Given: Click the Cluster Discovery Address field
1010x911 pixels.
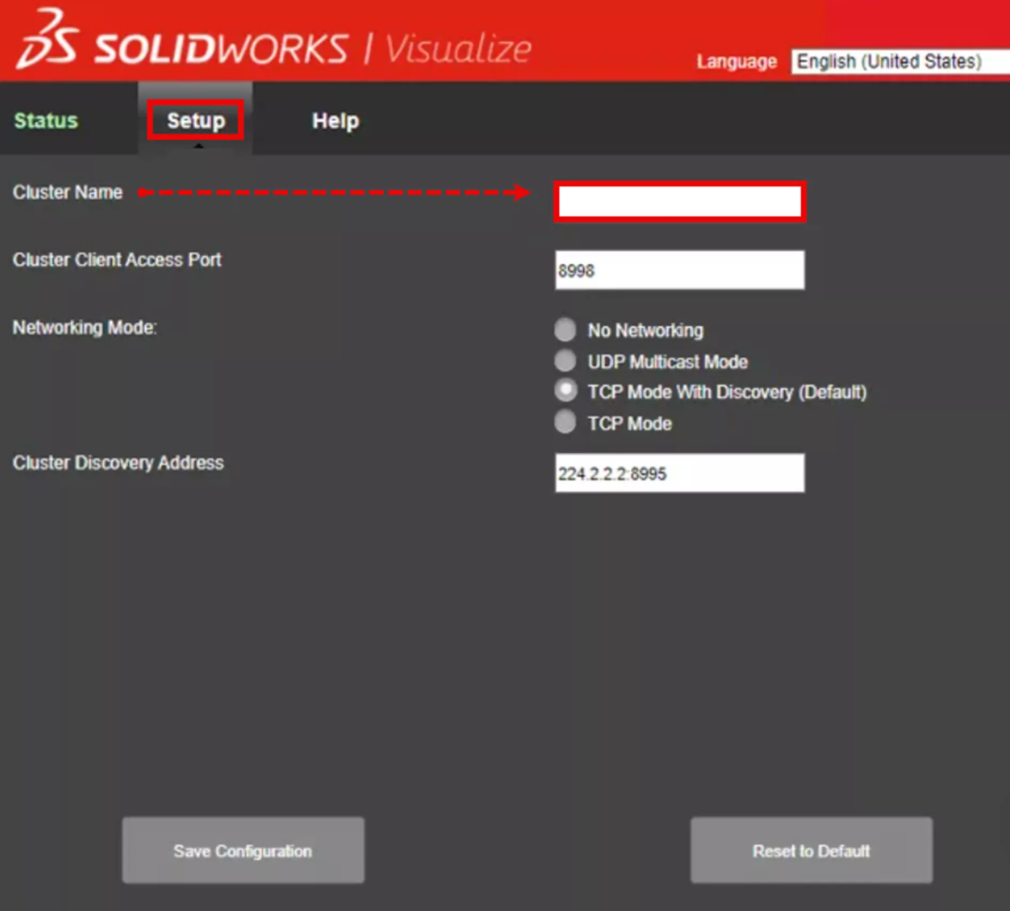Looking at the screenshot, I should [679, 473].
